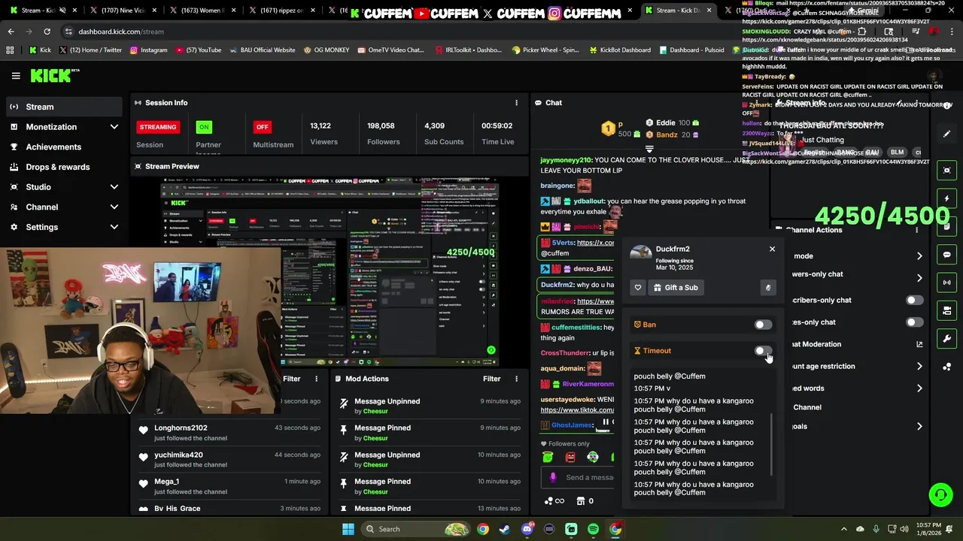This screenshot has width=963, height=541.
Task: Open the green headset support chat button
Action: [940, 494]
